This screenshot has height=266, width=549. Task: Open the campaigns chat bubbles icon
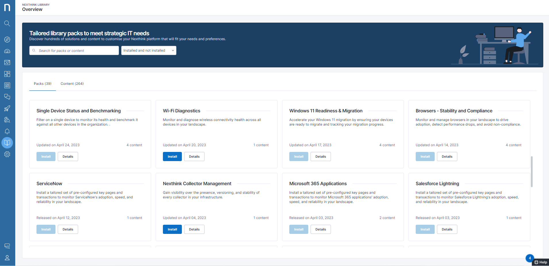click(x=7, y=97)
